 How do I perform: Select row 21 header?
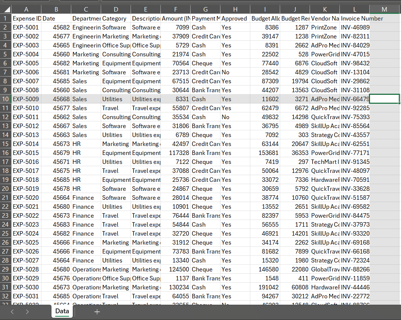pos(6,198)
